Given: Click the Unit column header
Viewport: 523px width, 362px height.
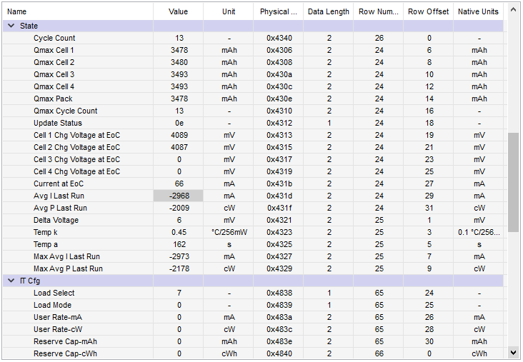Looking at the screenshot, I should point(229,11).
